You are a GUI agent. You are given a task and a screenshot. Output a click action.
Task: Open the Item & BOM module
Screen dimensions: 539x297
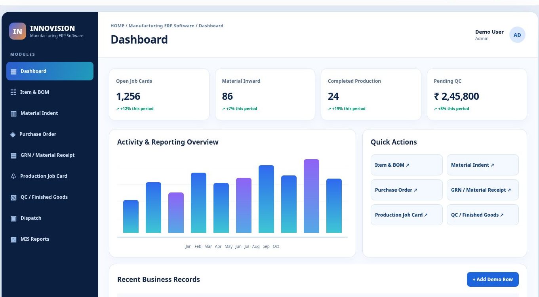point(50,92)
